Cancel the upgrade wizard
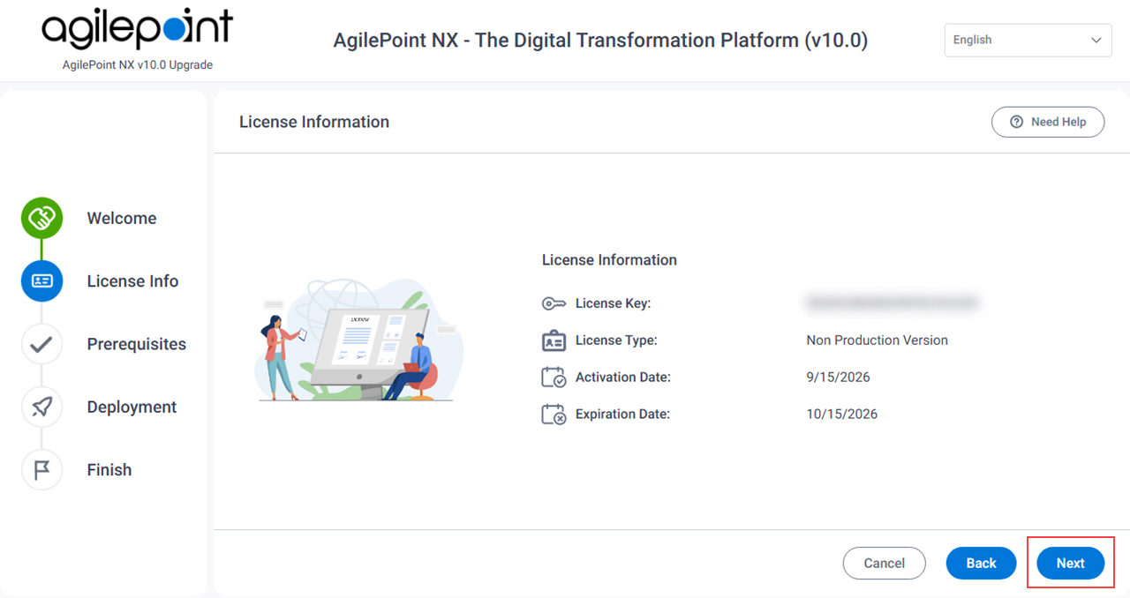Screen dimensions: 1130x598 [884, 563]
